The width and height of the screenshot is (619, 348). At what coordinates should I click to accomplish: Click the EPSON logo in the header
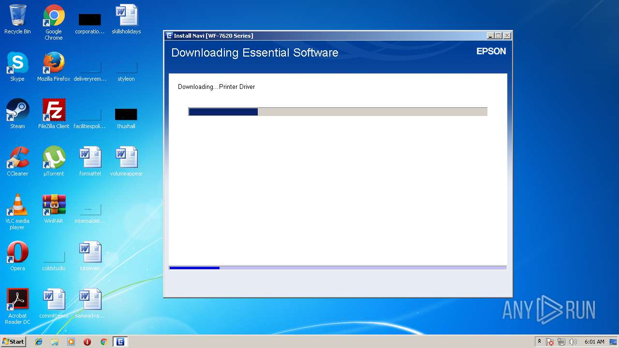coord(491,51)
